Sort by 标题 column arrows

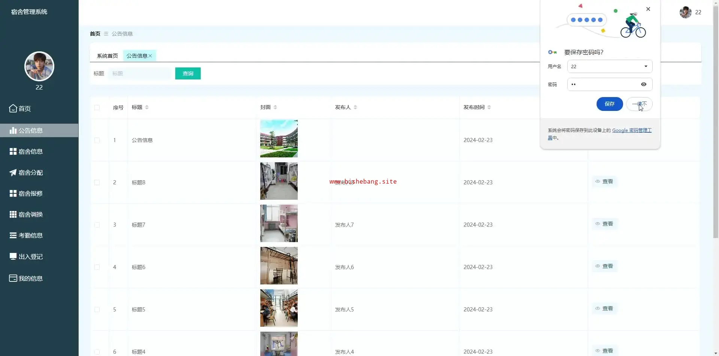point(147,107)
